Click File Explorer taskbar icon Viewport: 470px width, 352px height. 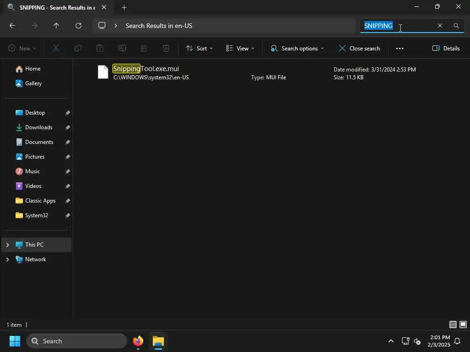tap(158, 341)
